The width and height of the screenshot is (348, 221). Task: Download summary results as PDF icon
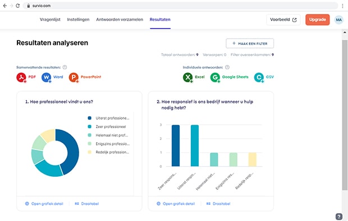click(21, 77)
